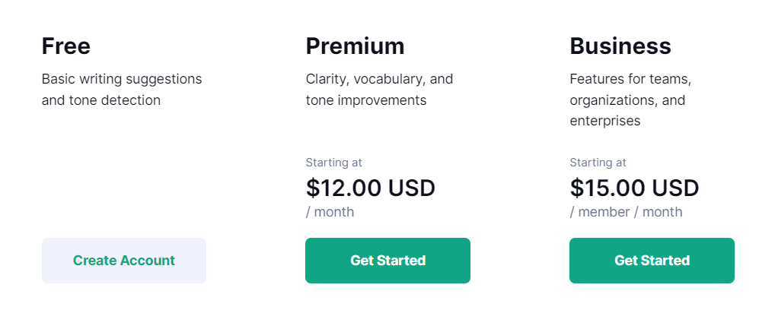Click the word "enterprises" in the Business description
This screenshot has width=775, height=310.
604,120
